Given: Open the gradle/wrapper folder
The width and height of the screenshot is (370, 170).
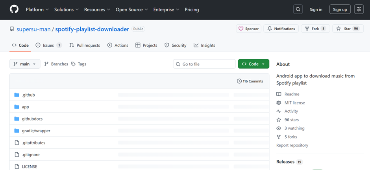Looking at the screenshot, I should coord(36,131).
